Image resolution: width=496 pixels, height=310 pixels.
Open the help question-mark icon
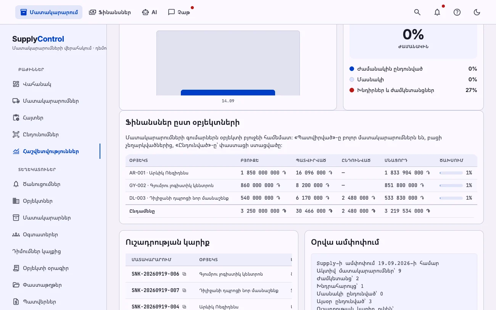point(457,12)
